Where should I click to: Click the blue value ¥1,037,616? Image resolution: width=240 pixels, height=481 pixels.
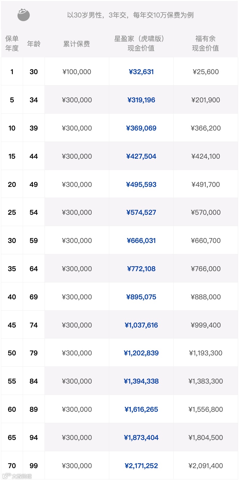pyautogui.click(x=141, y=325)
